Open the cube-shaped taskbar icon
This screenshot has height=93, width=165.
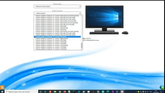coord(117,92)
